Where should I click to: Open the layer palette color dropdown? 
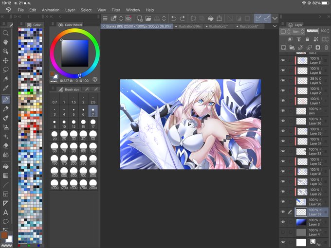(285, 32)
